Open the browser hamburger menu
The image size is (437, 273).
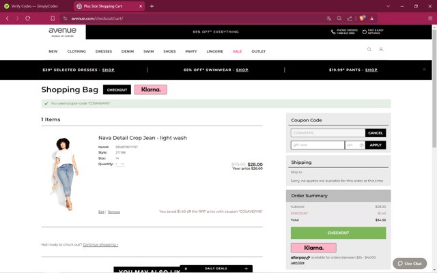click(x=430, y=18)
